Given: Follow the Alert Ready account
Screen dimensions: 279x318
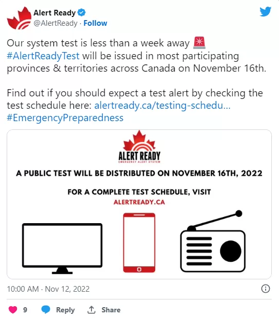Looking at the screenshot, I should [95, 23].
